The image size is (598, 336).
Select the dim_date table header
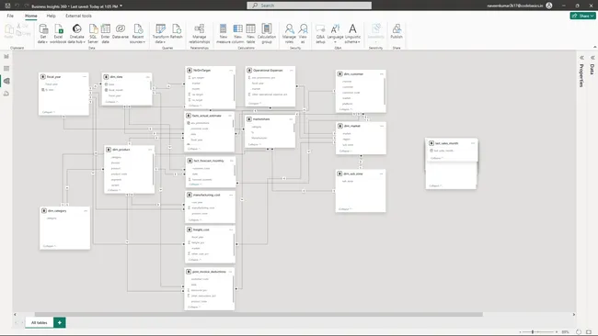(127, 77)
